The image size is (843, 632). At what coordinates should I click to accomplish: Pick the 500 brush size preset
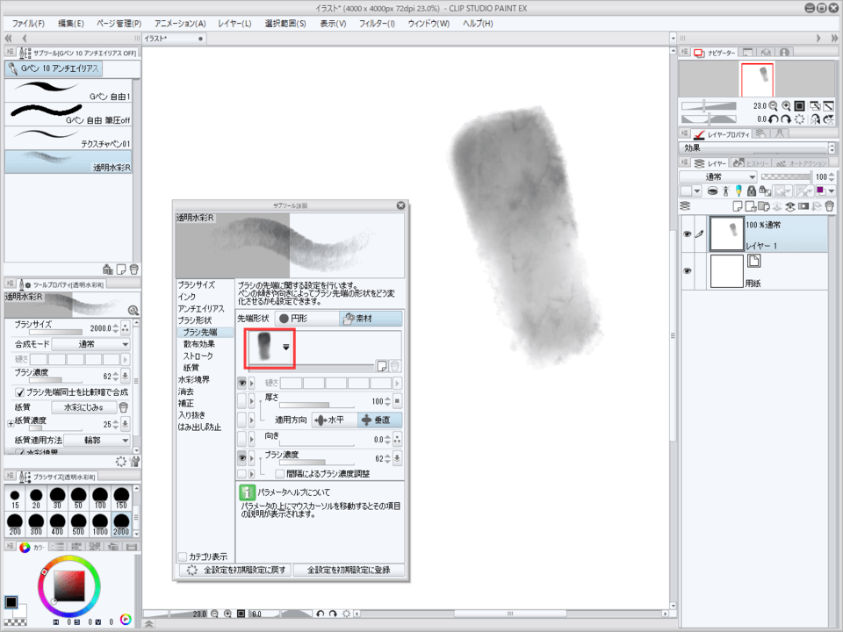(78, 525)
